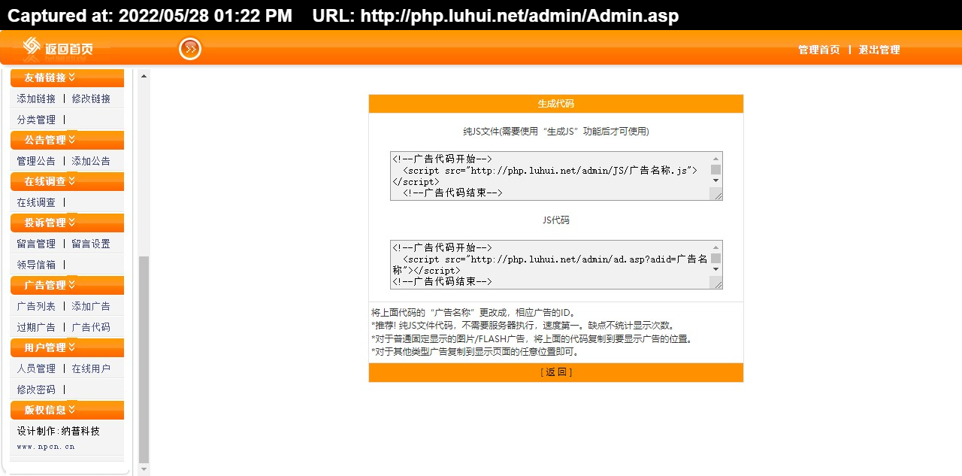This screenshot has width=962, height=476.
Task: Open 修改密码 in the sidebar
Action: [x=36, y=390]
